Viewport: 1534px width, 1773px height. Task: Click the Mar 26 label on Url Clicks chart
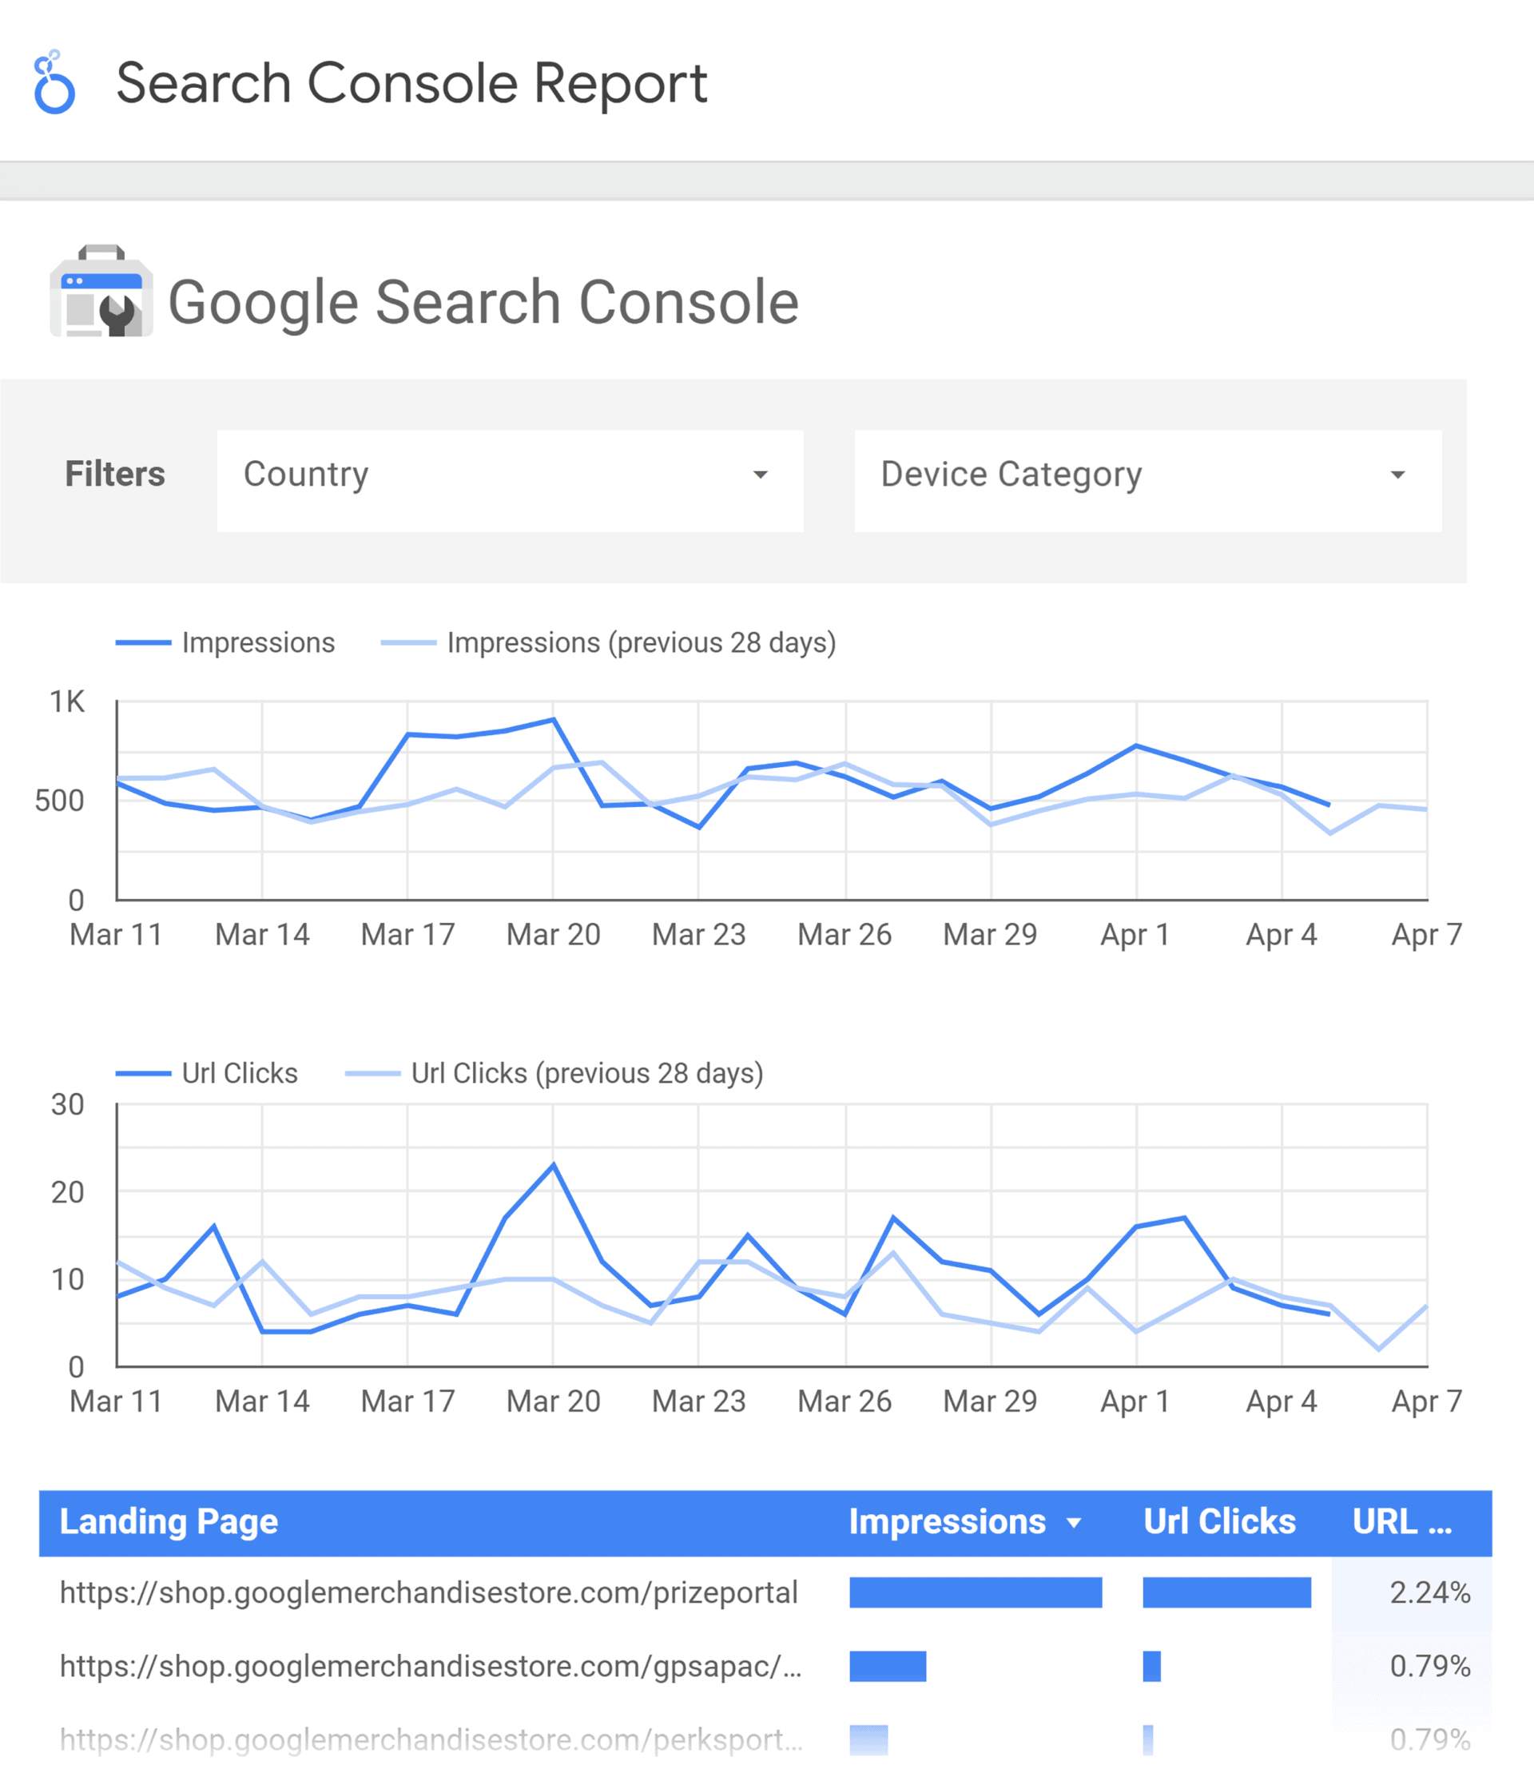tap(845, 1401)
